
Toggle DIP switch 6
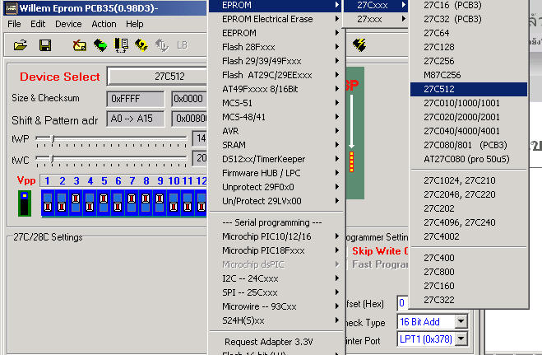(118, 203)
